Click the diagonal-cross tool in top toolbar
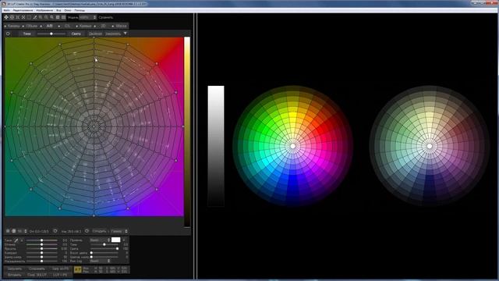 pyautogui.click(x=23, y=17)
